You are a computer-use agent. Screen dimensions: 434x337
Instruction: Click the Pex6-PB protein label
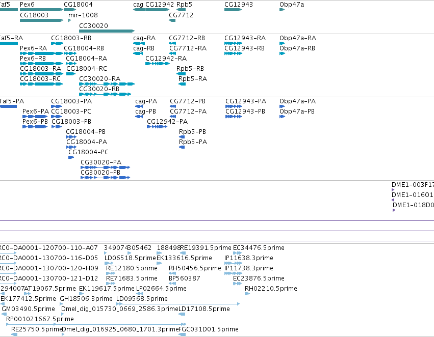coord(35,122)
